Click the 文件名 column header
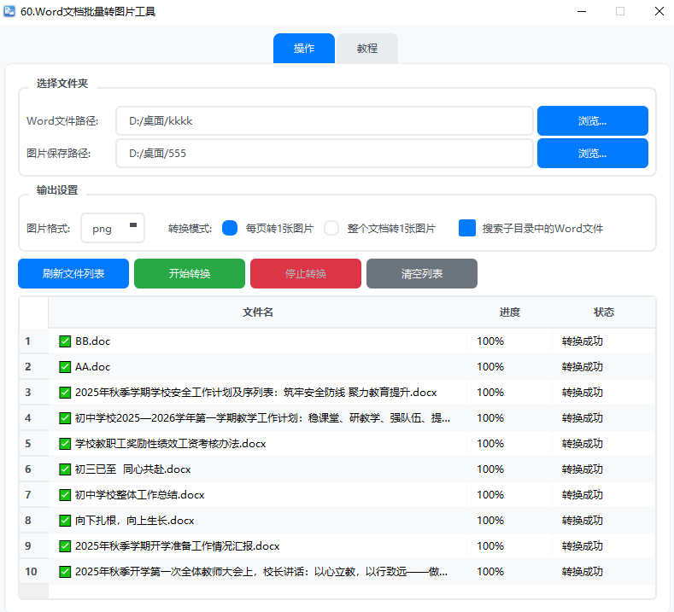 pos(258,312)
